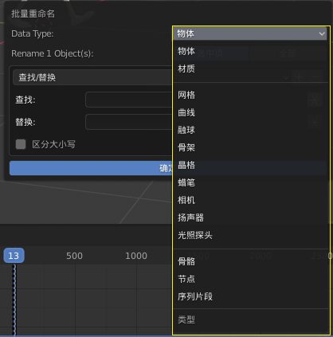Select 扬声器 data type entry

click(251, 217)
